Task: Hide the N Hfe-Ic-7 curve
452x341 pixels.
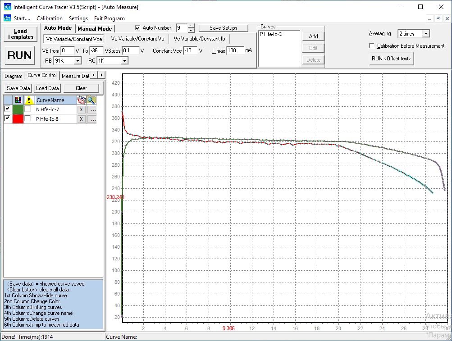Action: (x=8, y=109)
